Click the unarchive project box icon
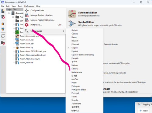The height and width of the screenshot is (113, 152). point(3,29)
